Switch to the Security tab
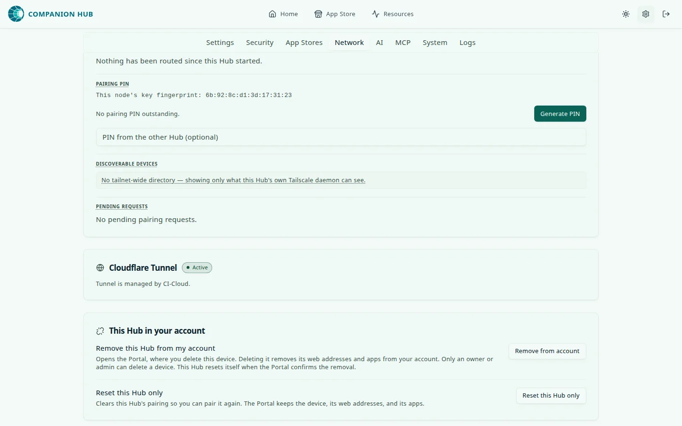Screen dimensions: 682x426 point(260,43)
